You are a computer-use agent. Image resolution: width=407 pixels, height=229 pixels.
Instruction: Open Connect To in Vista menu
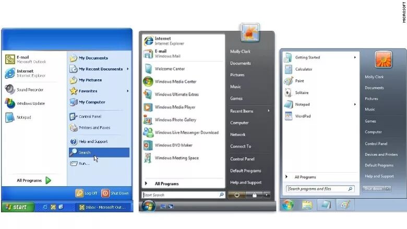241,146
